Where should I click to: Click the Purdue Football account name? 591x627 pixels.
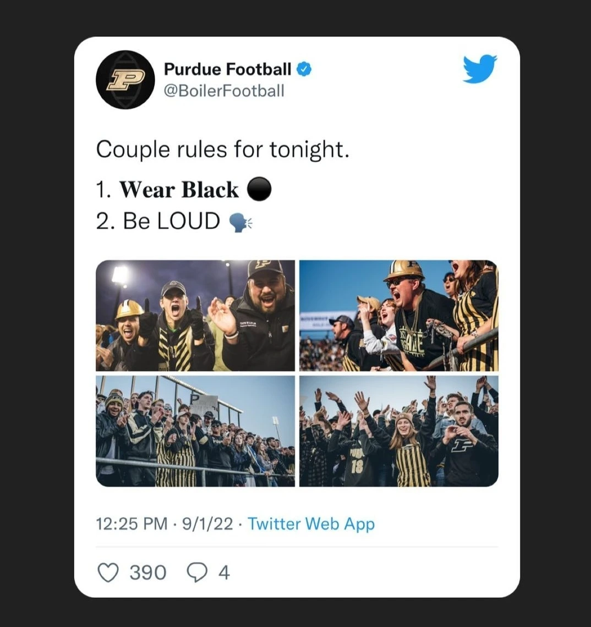click(228, 69)
